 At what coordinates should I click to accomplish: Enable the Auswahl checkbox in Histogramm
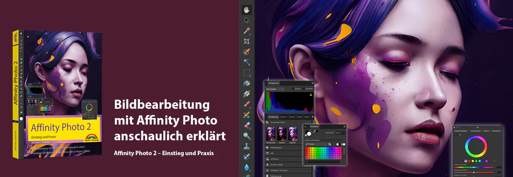pos(304,89)
